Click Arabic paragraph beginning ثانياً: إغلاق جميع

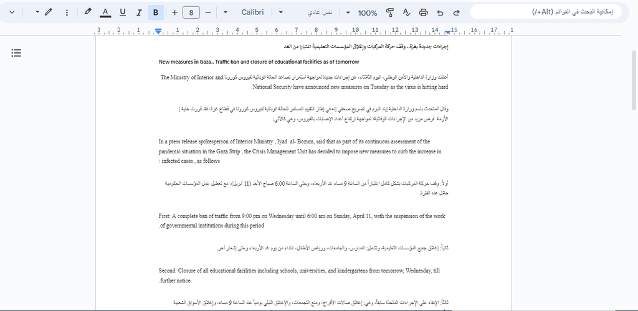333,248
